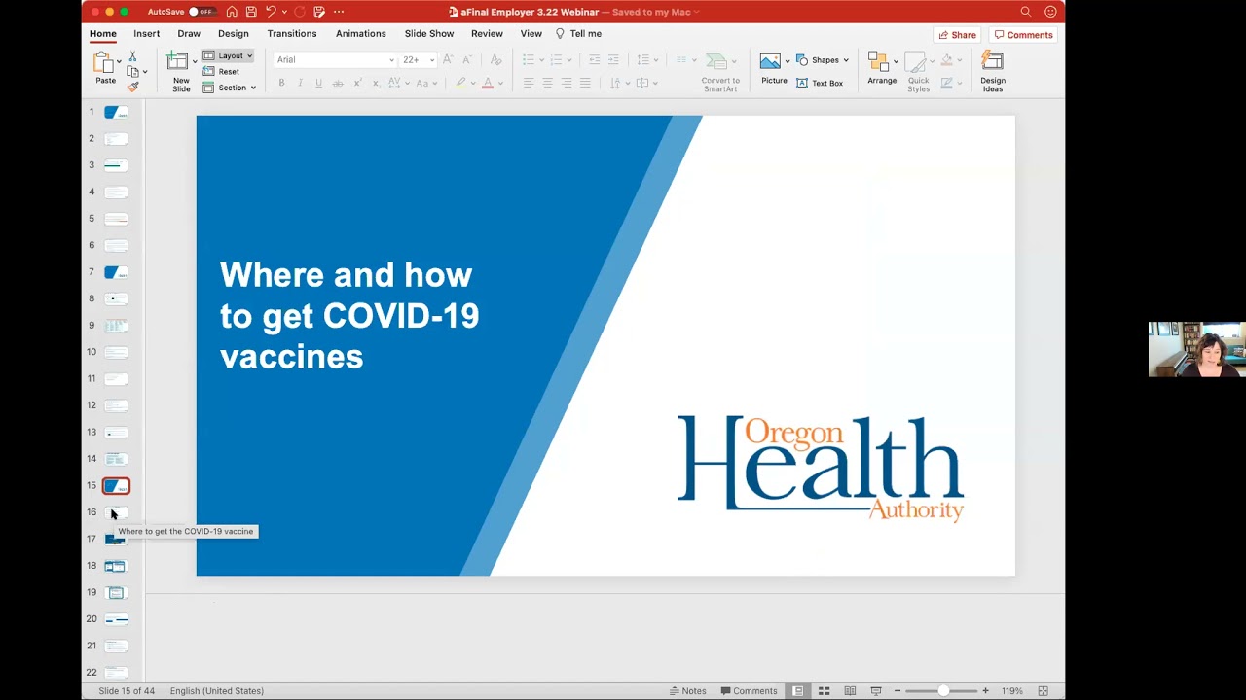Adjust the zoom slider handle
1246x700 pixels.
(x=942, y=691)
